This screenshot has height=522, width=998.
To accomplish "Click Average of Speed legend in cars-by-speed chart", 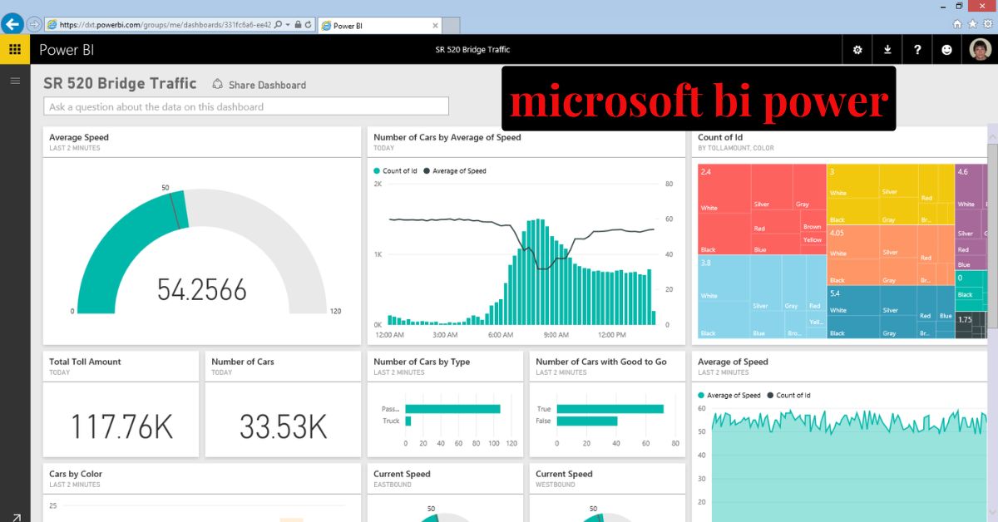I will tap(455, 170).
